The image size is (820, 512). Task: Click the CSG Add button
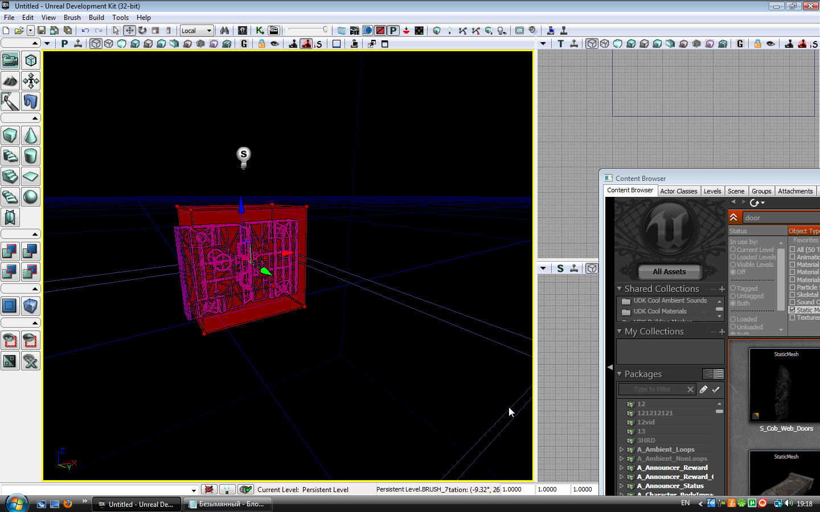tap(10, 251)
